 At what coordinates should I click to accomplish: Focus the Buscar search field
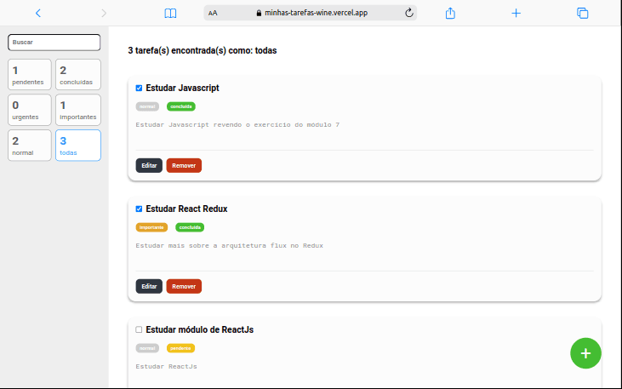pos(54,42)
